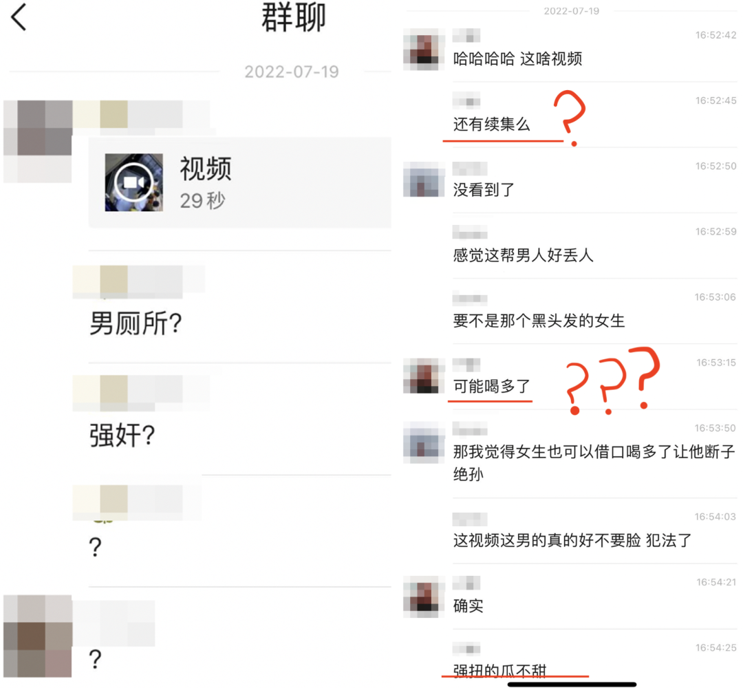This screenshot has height=688, width=743.
Task: Tap the 强奸? chat message
Action: coord(122,436)
